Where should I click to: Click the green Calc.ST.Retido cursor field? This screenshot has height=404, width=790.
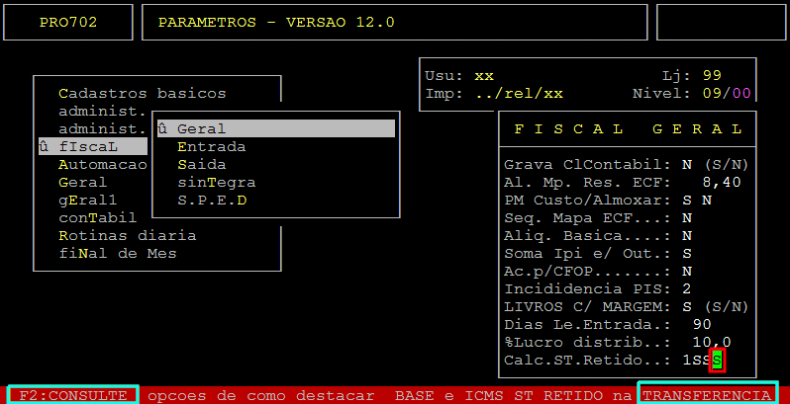tap(717, 360)
